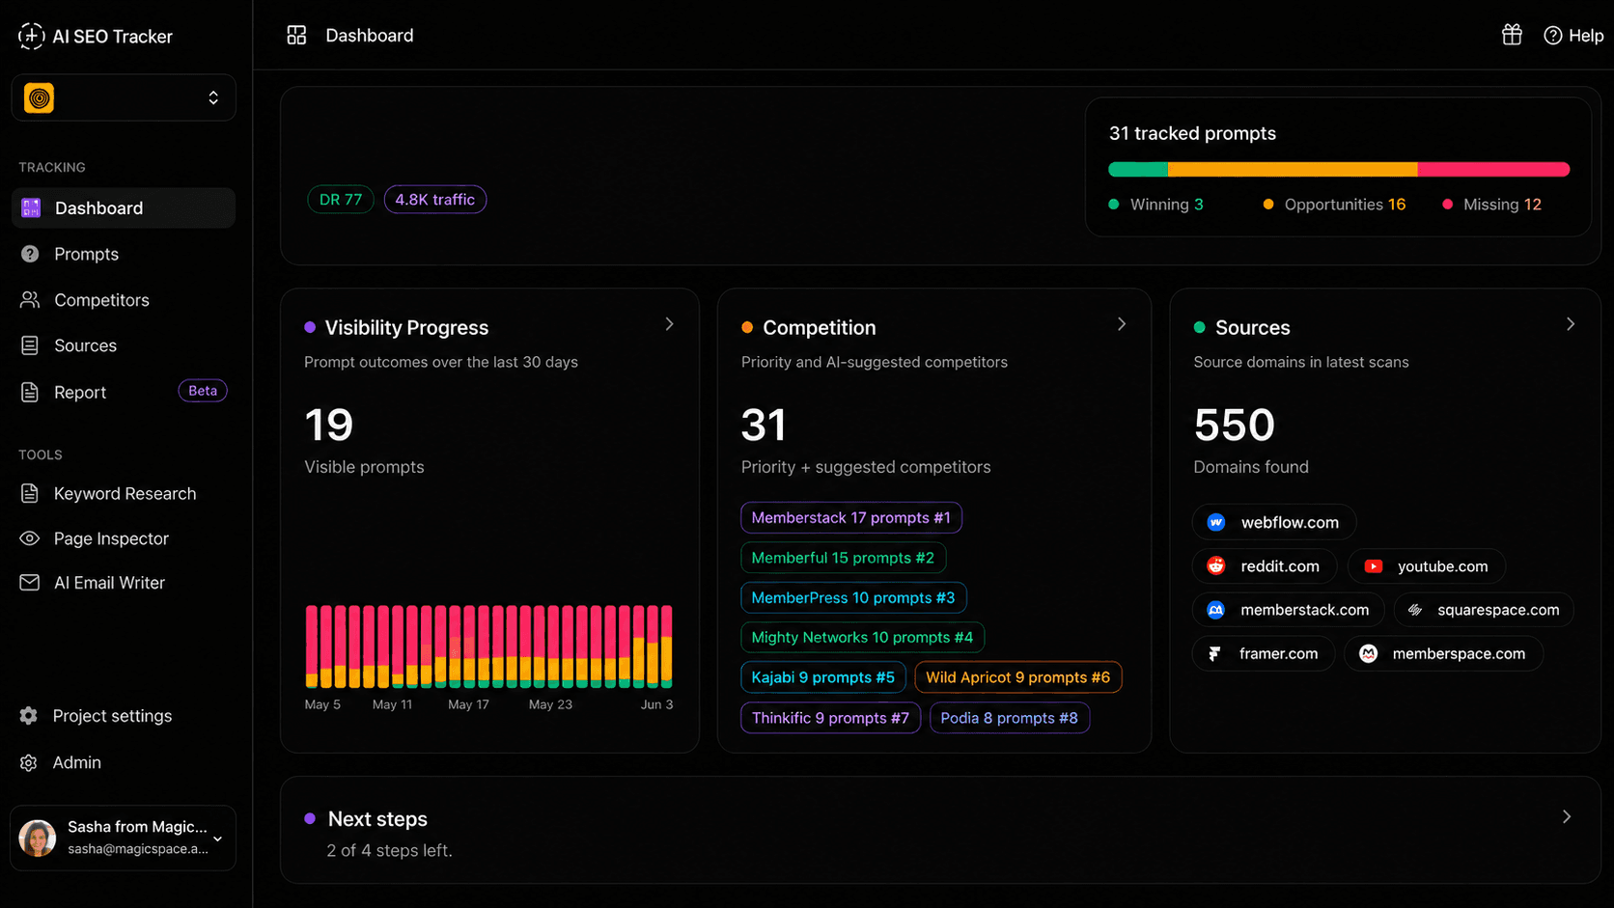Image resolution: width=1614 pixels, height=908 pixels.
Task: Click the Project settings gear icon
Action: click(29, 716)
